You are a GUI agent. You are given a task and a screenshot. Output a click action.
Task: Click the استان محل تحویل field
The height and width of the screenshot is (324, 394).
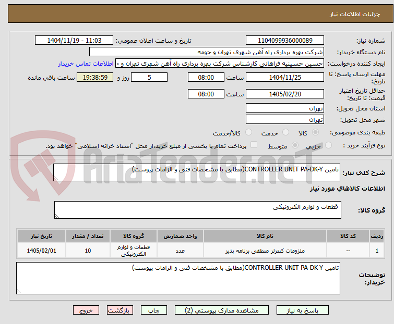(285, 108)
